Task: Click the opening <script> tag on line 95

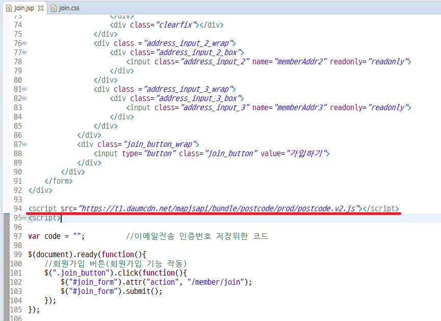Action: point(44,218)
